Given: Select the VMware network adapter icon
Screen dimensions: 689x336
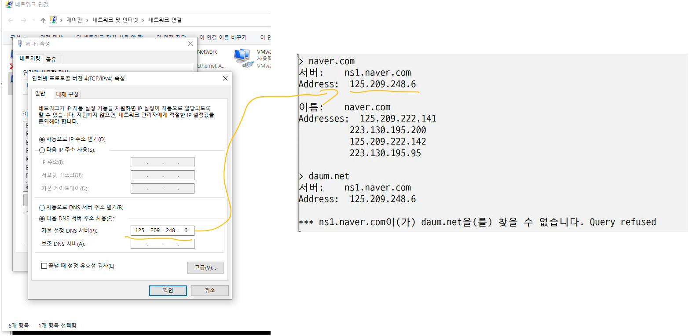Looking at the screenshot, I should click(243, 58).
